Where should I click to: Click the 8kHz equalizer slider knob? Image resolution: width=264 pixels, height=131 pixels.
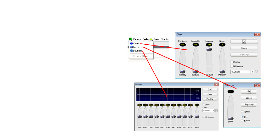click(x=185, y=117)
